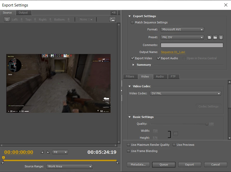Click the crop Bottom value 0
231x172 pixels.
[69, 19]
